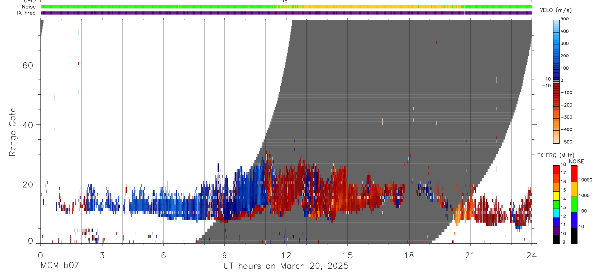
Task: Click the 'TX FRQ (MHz)' legend title
Action: coord(556,155)
